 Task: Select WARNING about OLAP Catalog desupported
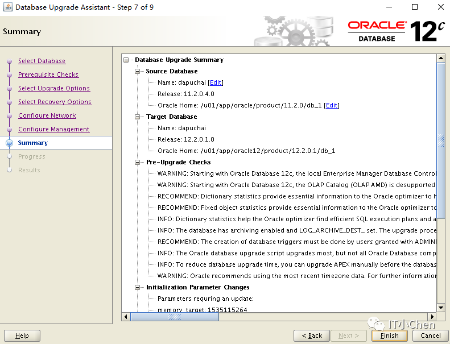coord(297,185)
